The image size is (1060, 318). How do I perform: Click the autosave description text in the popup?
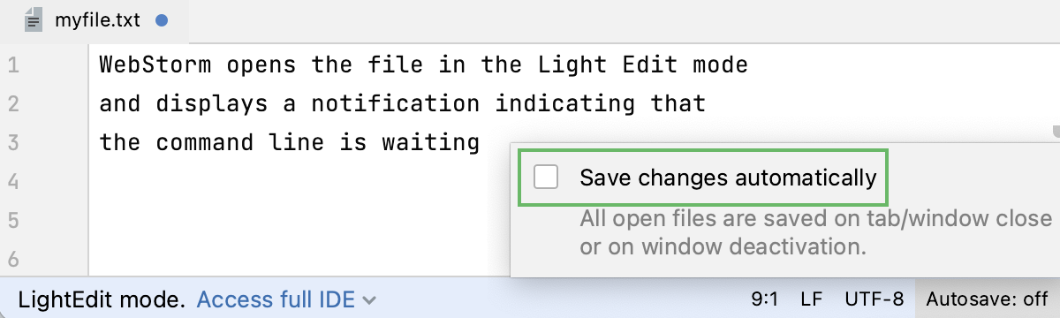point(814,231)
